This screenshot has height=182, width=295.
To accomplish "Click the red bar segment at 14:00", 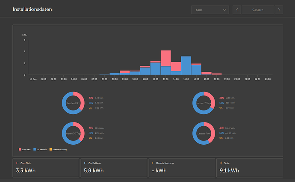I will pos(176,66).
